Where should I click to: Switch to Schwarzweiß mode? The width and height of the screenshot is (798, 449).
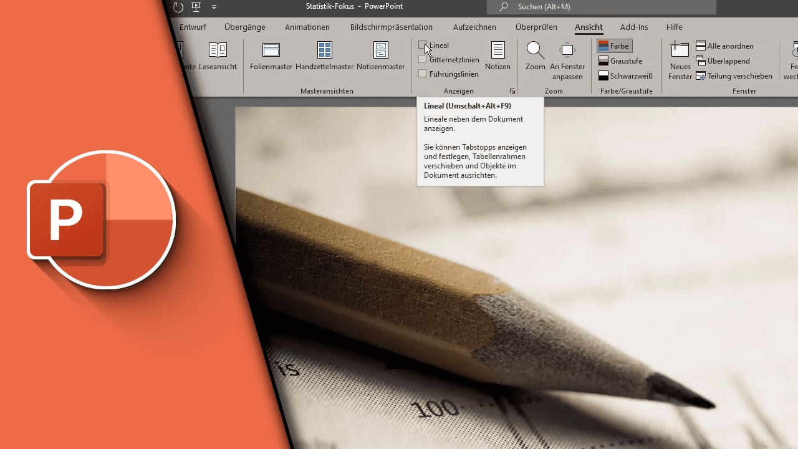pyautogui.click(x=625, y=76)
